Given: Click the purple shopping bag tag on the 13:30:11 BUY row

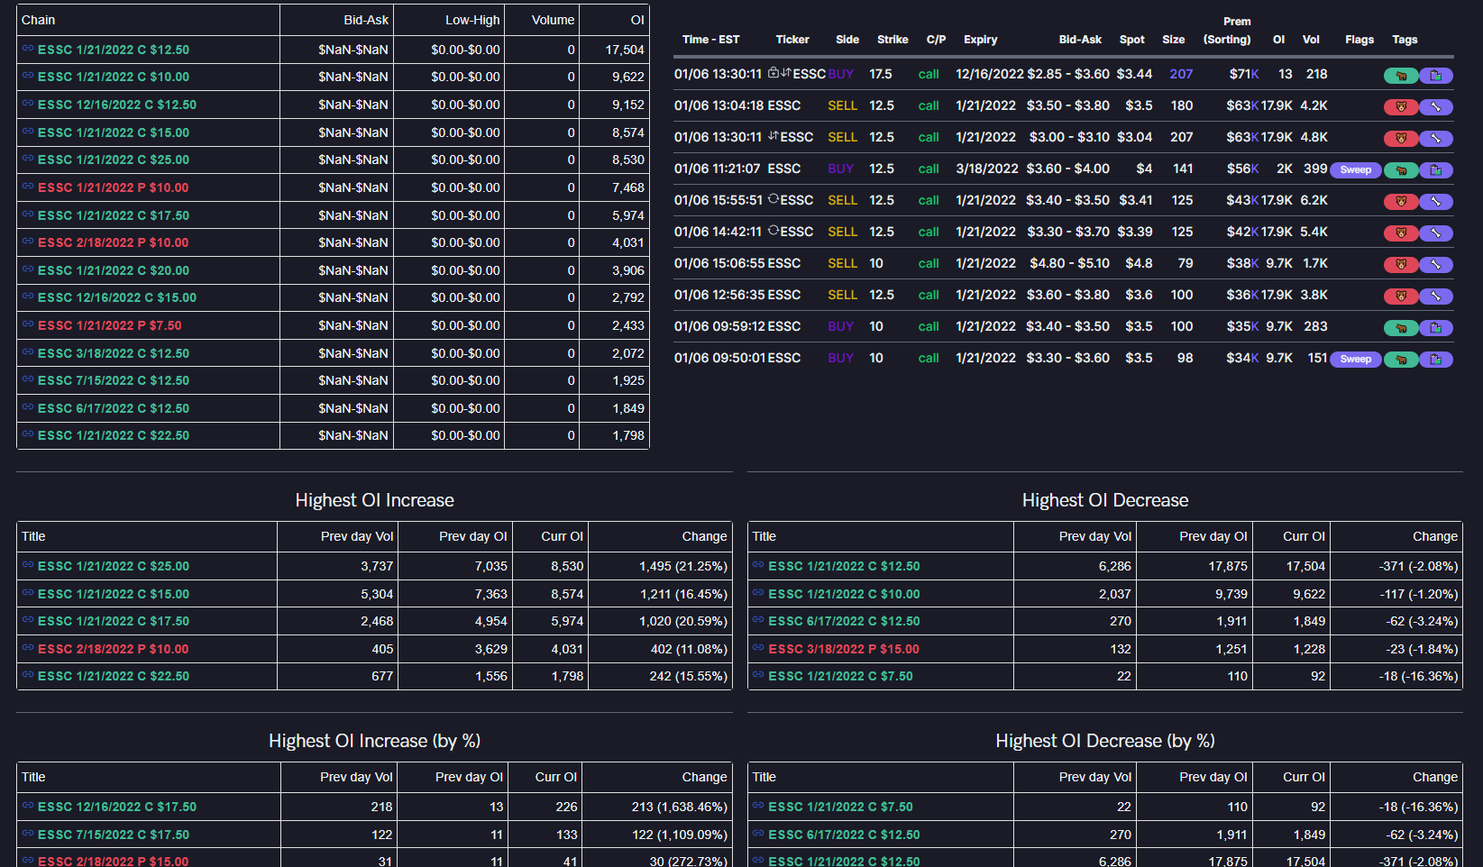Looking at the screenshot, I should click(x=1436, y=76).
